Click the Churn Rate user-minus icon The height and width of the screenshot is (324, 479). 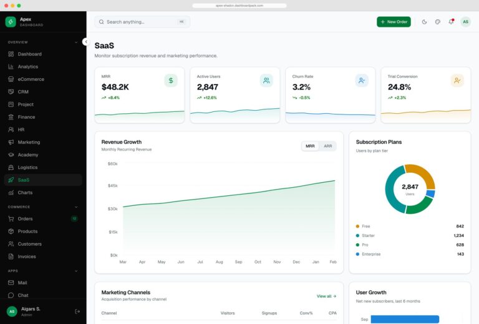tap(362, 80)
